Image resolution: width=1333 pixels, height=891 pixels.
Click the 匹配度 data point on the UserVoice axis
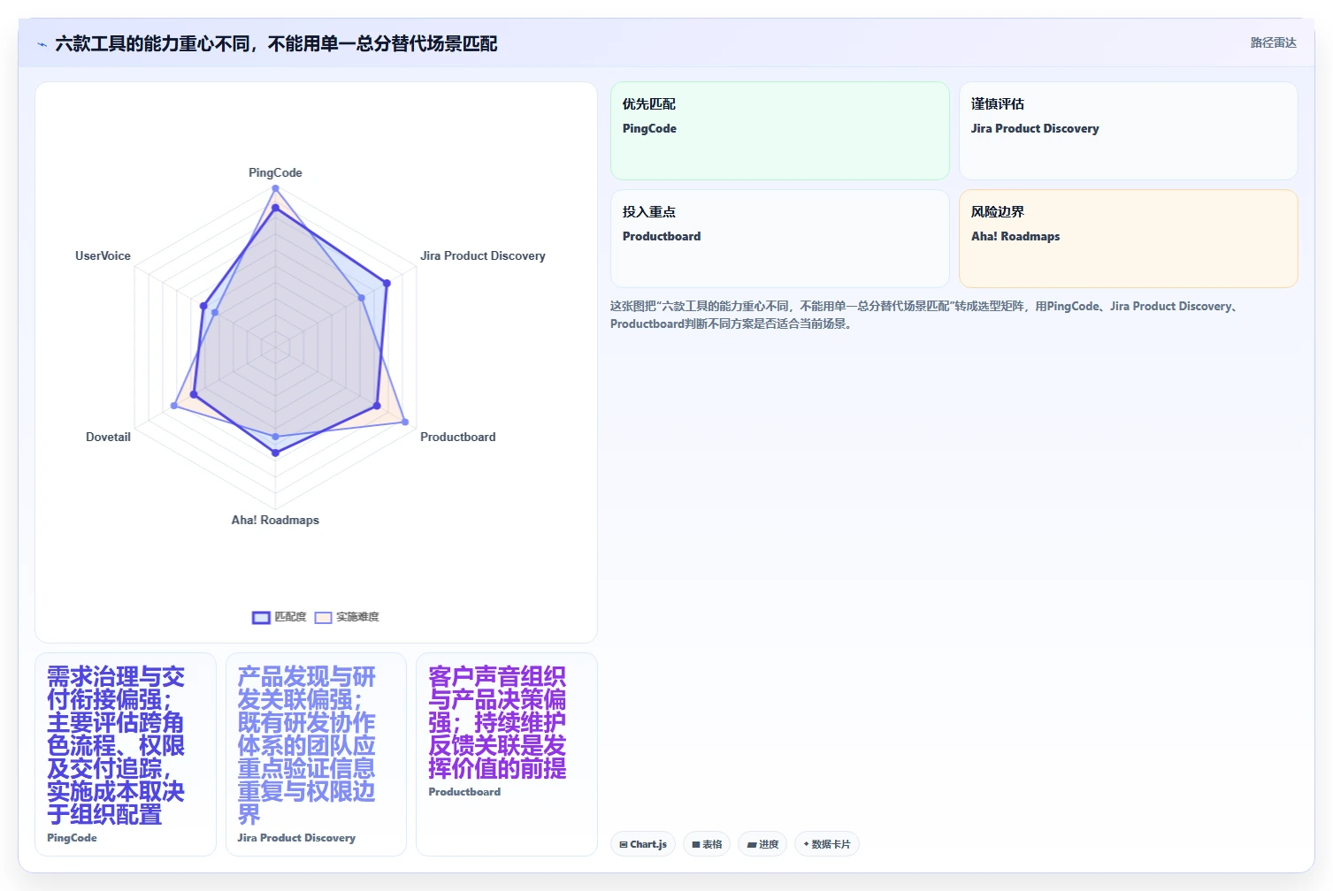pos(203,307)
